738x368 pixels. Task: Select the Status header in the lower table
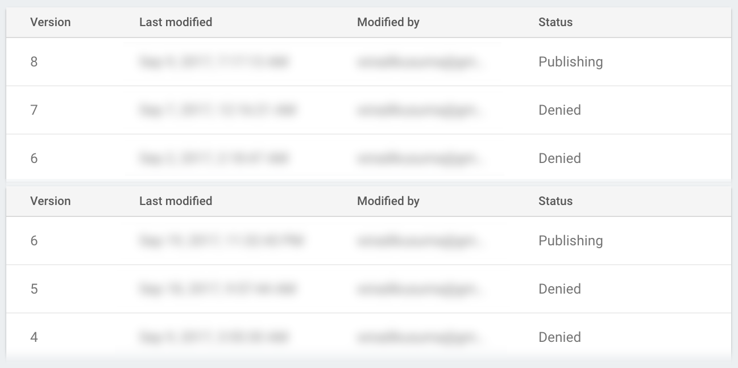555,201
